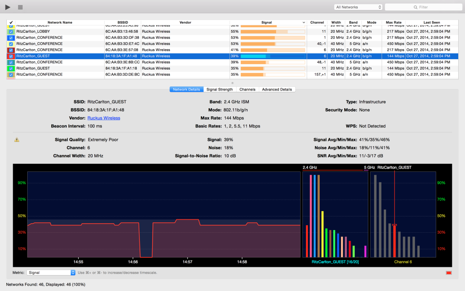This screenshot has width=465, height=291.
Task: Select the RitzCarlton_CONFERENCE row on channel 48,-1
Action: click(232, 62)
